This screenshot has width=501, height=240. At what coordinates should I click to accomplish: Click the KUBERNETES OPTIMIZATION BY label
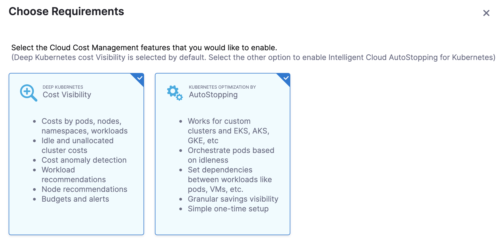(222, 87)
